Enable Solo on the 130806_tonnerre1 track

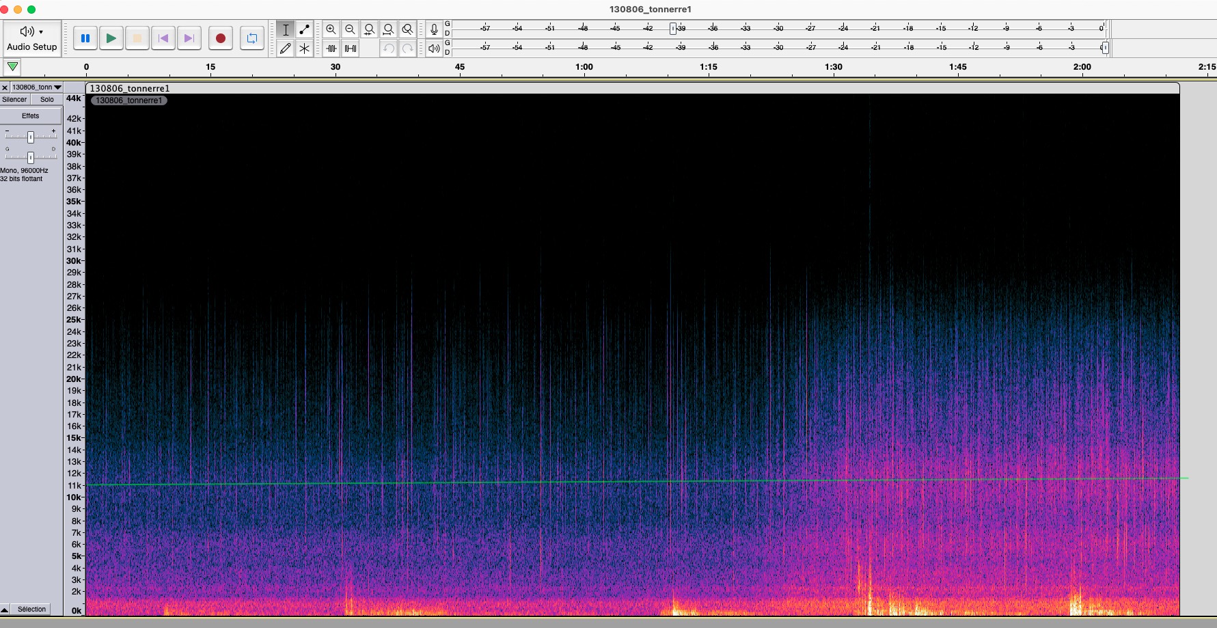tap(46, 99)
